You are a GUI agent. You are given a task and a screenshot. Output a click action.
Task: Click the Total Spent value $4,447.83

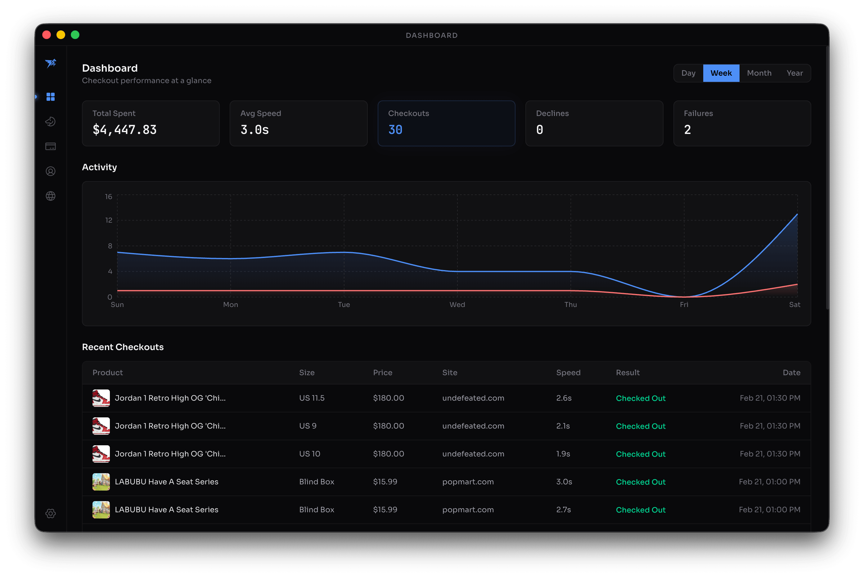[x=125, y=129]
